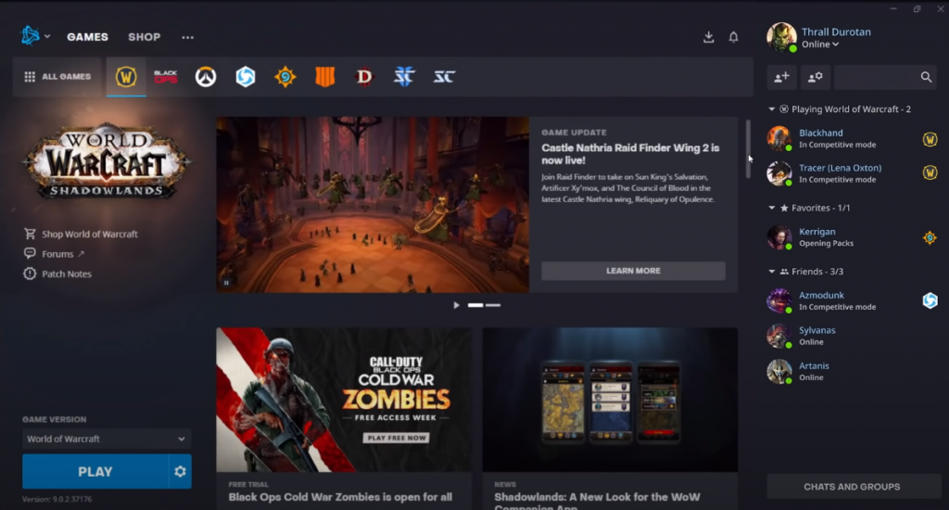Click the Castle Nathria update headline

pyautogui.click(x=630, y=154)
